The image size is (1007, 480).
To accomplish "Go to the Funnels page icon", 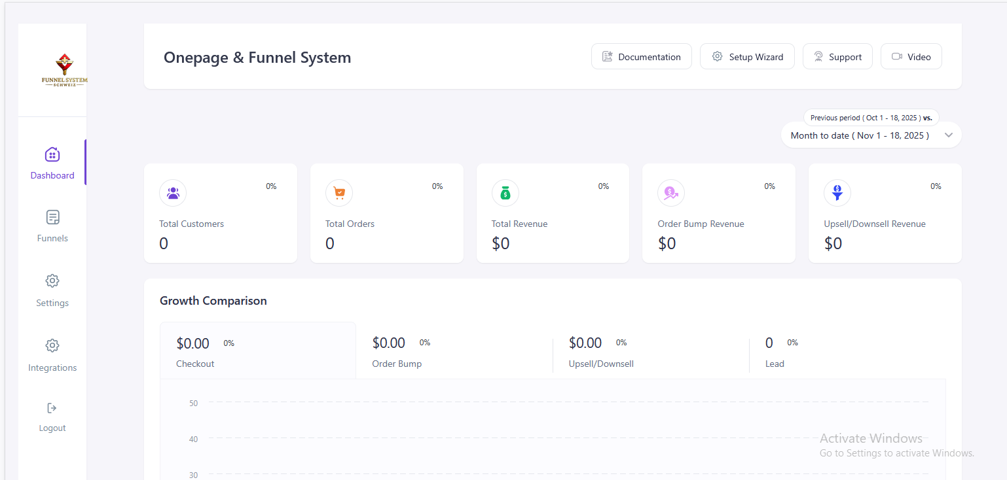I will click(x=52, y=217).
